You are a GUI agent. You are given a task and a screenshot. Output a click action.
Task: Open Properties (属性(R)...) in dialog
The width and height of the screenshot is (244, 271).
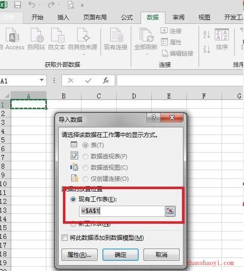click(x=80, y=254)
